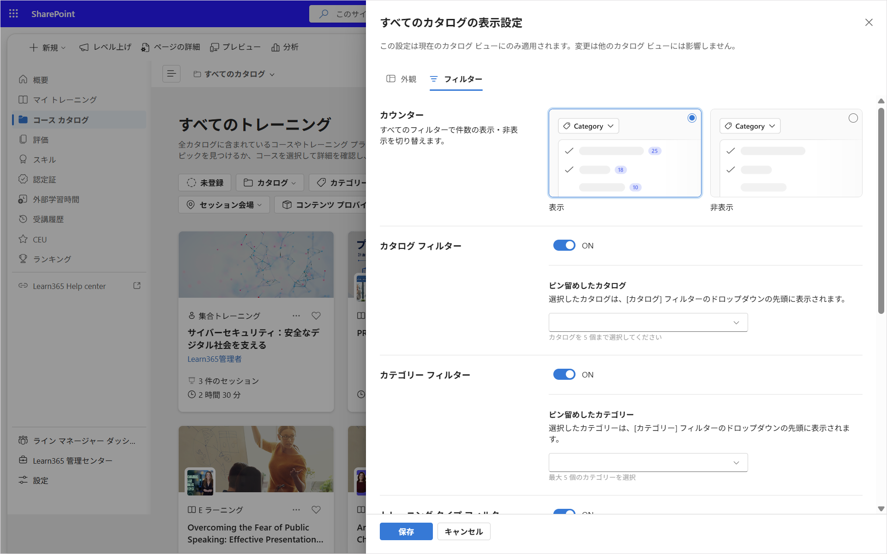The height and width of the screenshot is (554, 887).
Task: Expand the セッション会場 filter dropdown
Action: pos(224,205)
